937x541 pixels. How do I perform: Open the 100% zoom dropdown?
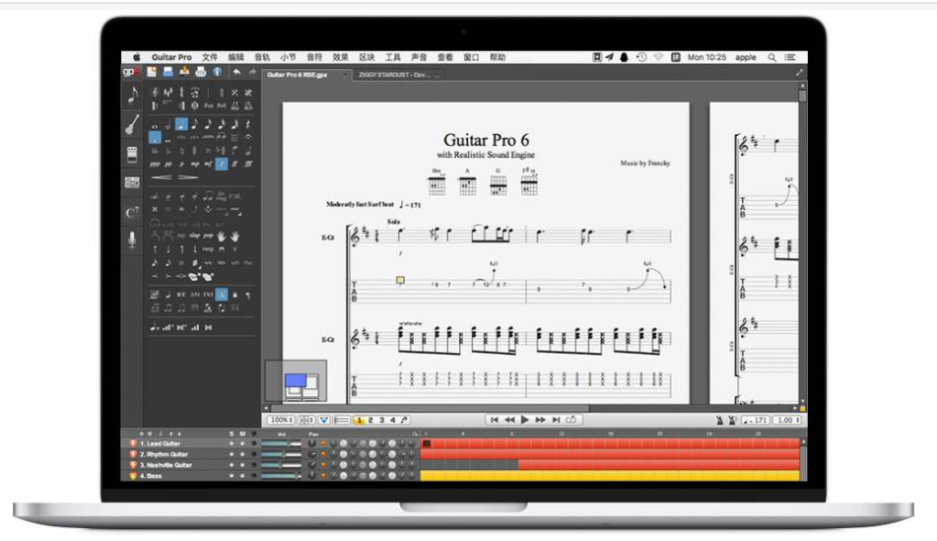(281, 420)
